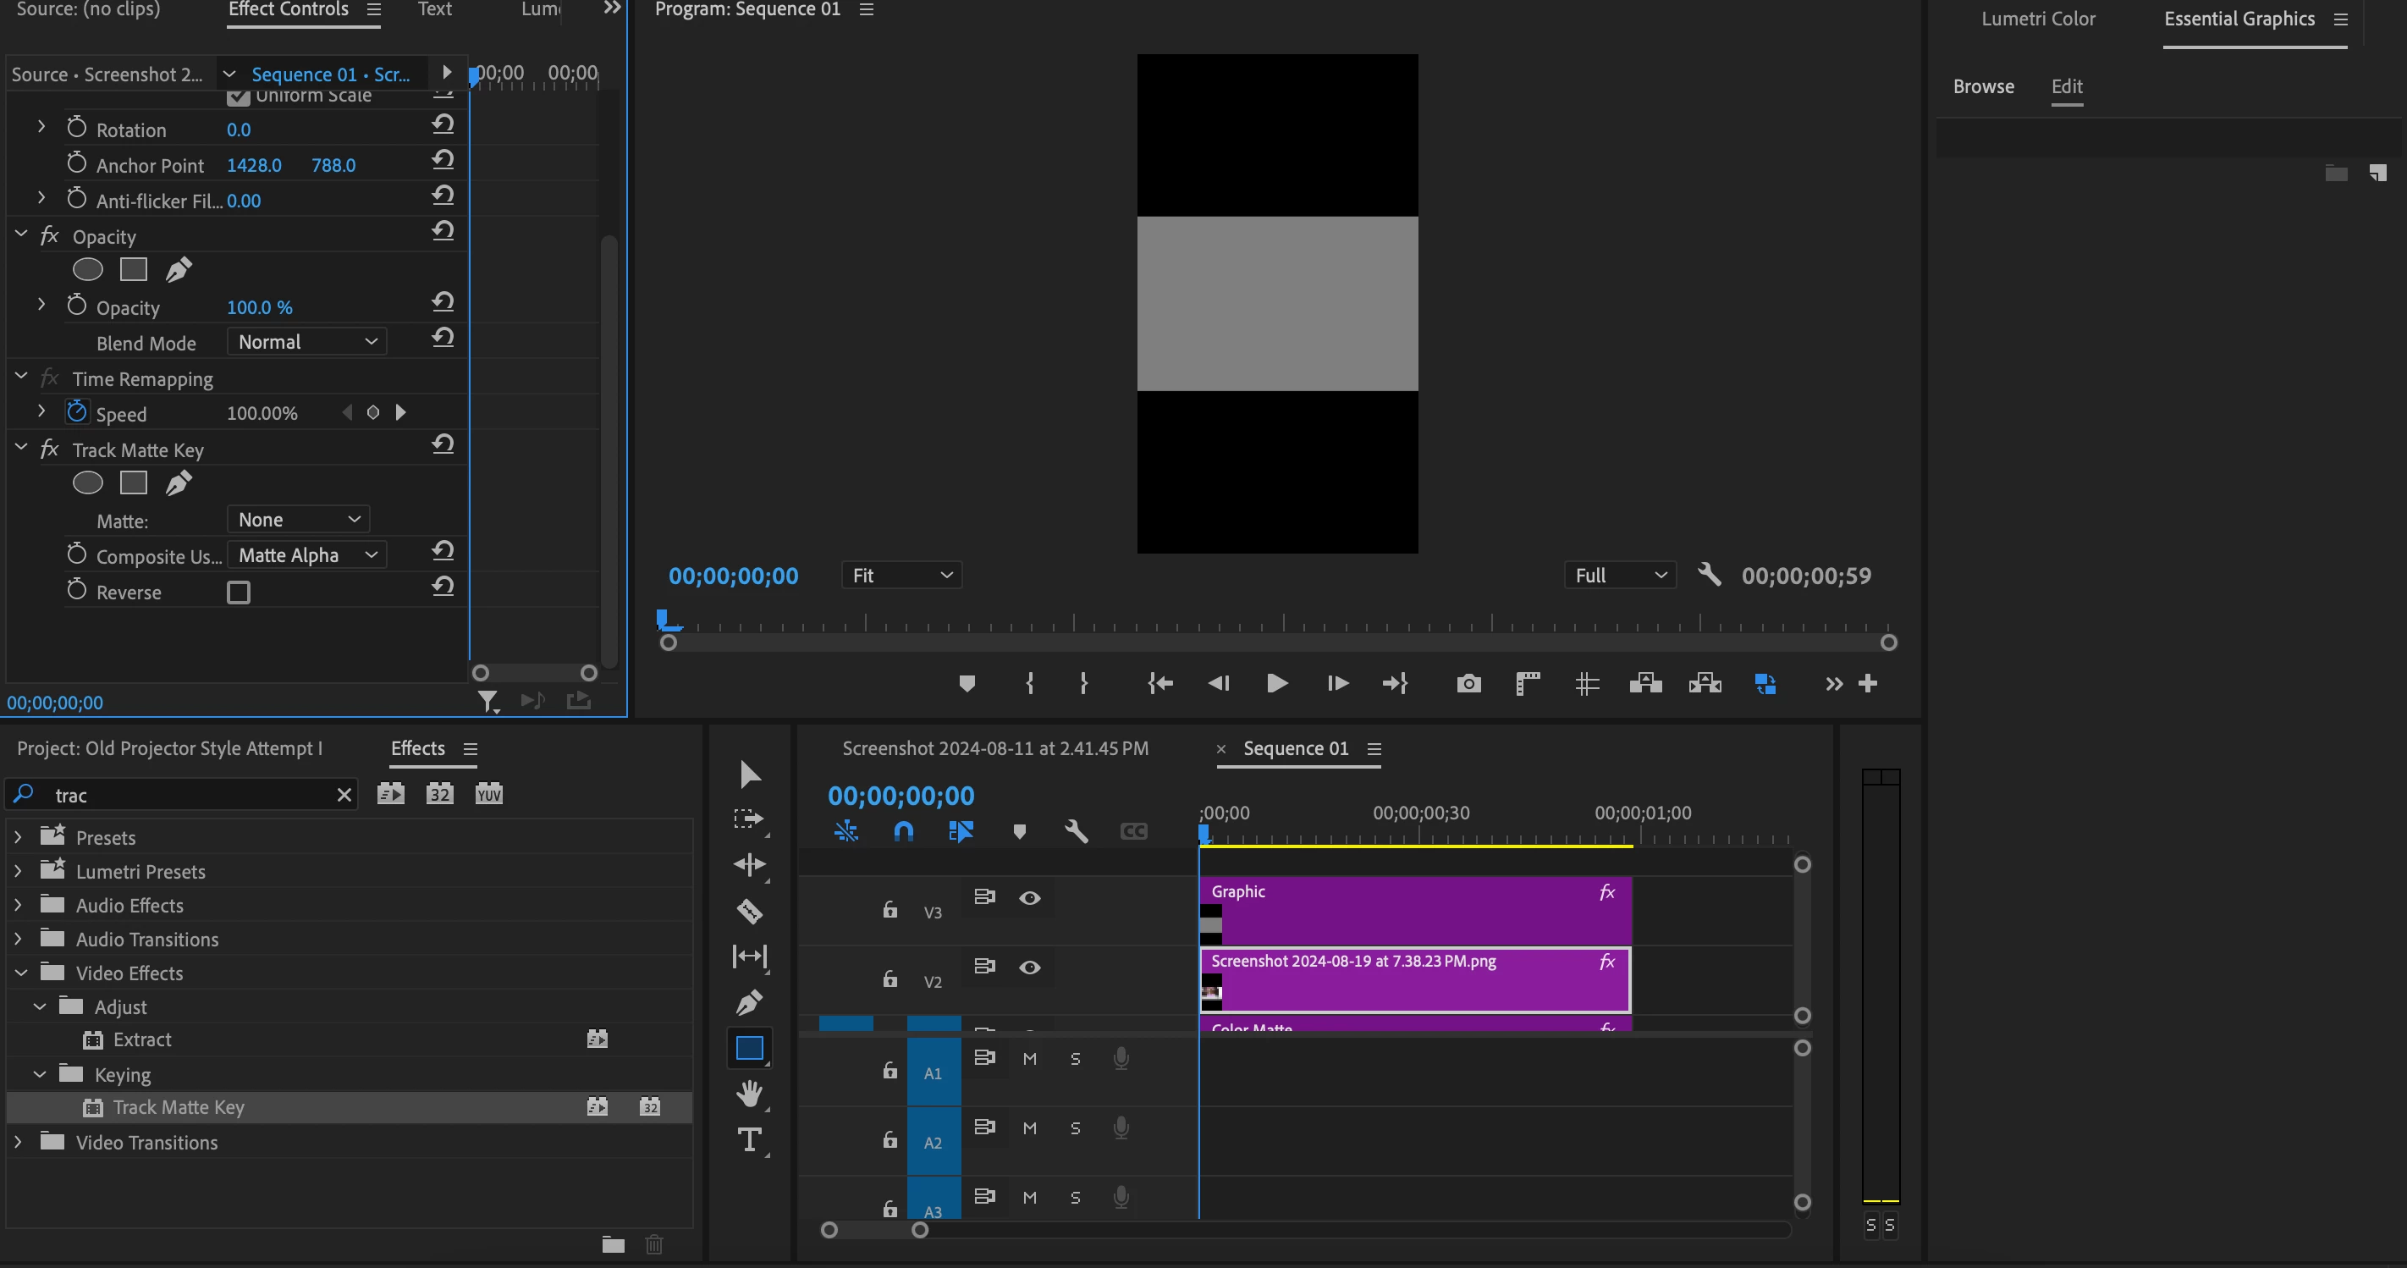
Task: Mute audio track A1
Action: 1030,1059
